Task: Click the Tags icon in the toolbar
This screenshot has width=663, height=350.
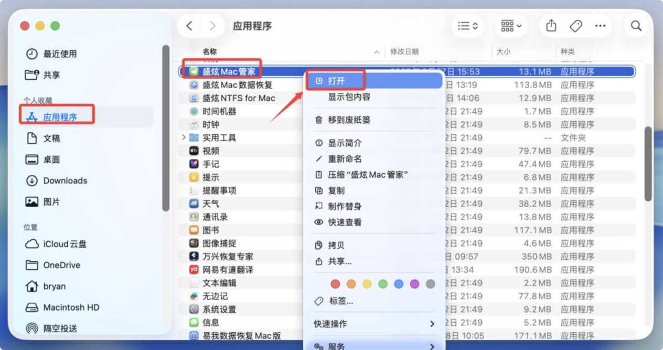Action: (x=575, y=25)
